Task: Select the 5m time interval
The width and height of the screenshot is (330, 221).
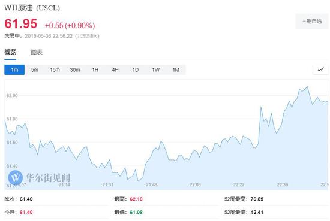Action: point(35,69)
